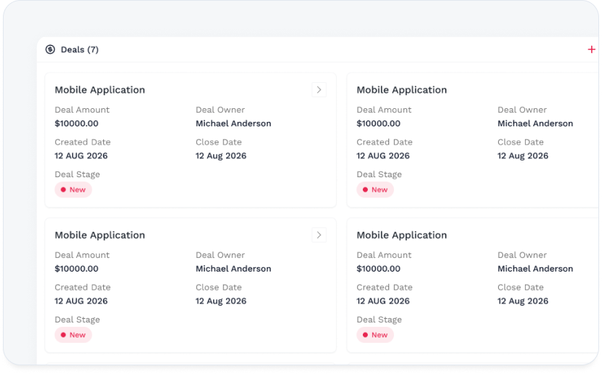Open the fourth deal card's Mobile Application title
The width and height of the screenshot is (602, 374).
point(401,235)
